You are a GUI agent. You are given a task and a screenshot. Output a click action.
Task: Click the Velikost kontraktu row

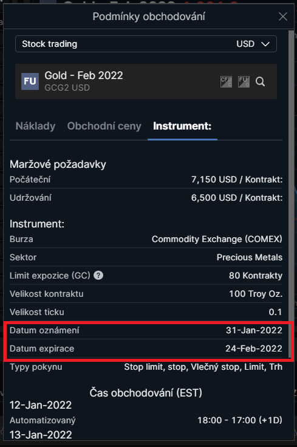(x=146, y=294)
